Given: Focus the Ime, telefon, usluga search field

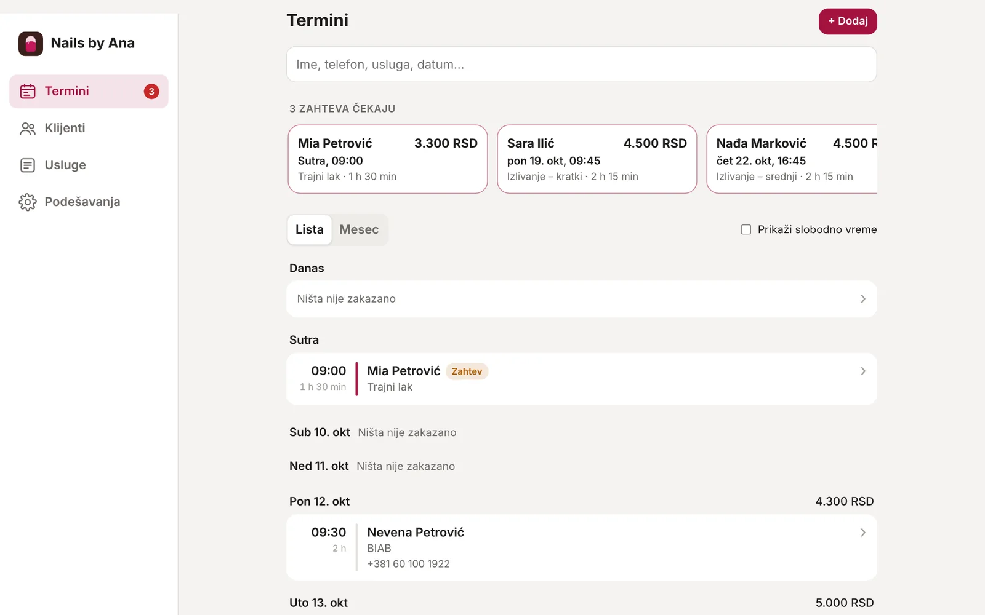Looking at the screenshot, I should (582, 65).
